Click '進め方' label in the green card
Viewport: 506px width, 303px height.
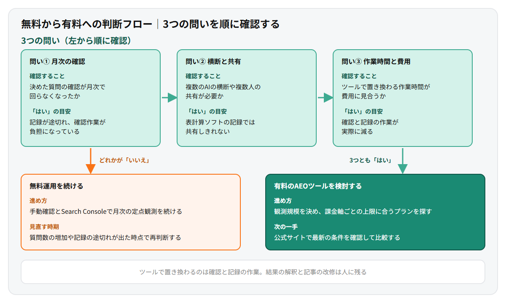(283, 201)
